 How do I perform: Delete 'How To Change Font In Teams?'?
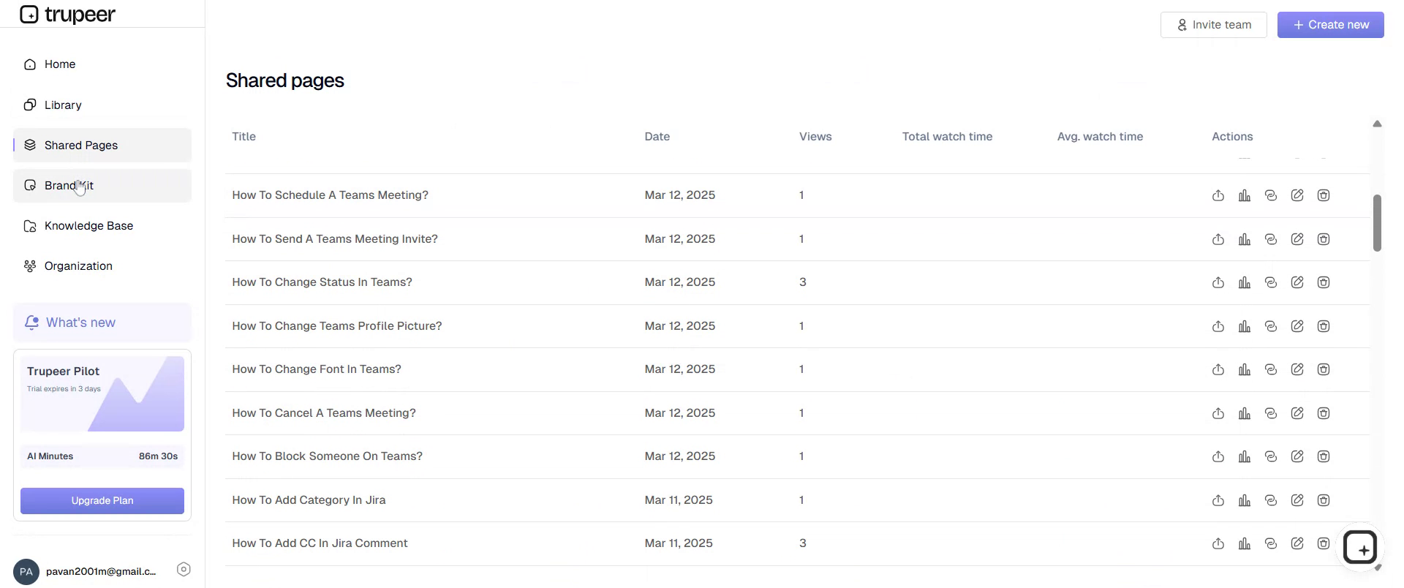[1324, 369]
